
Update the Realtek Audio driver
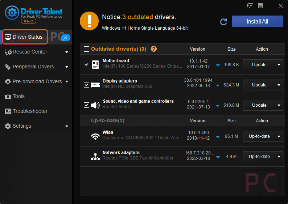[259, 105]
